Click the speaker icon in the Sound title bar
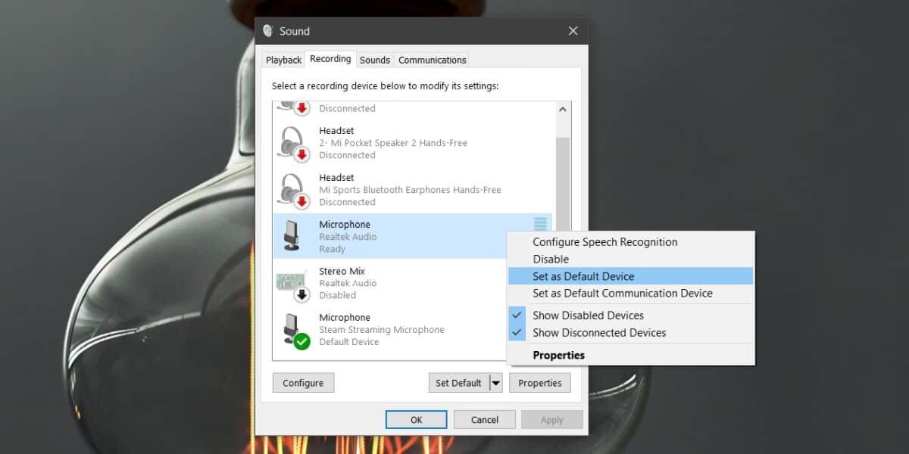909x454 pixels. (x=268, y=31)
